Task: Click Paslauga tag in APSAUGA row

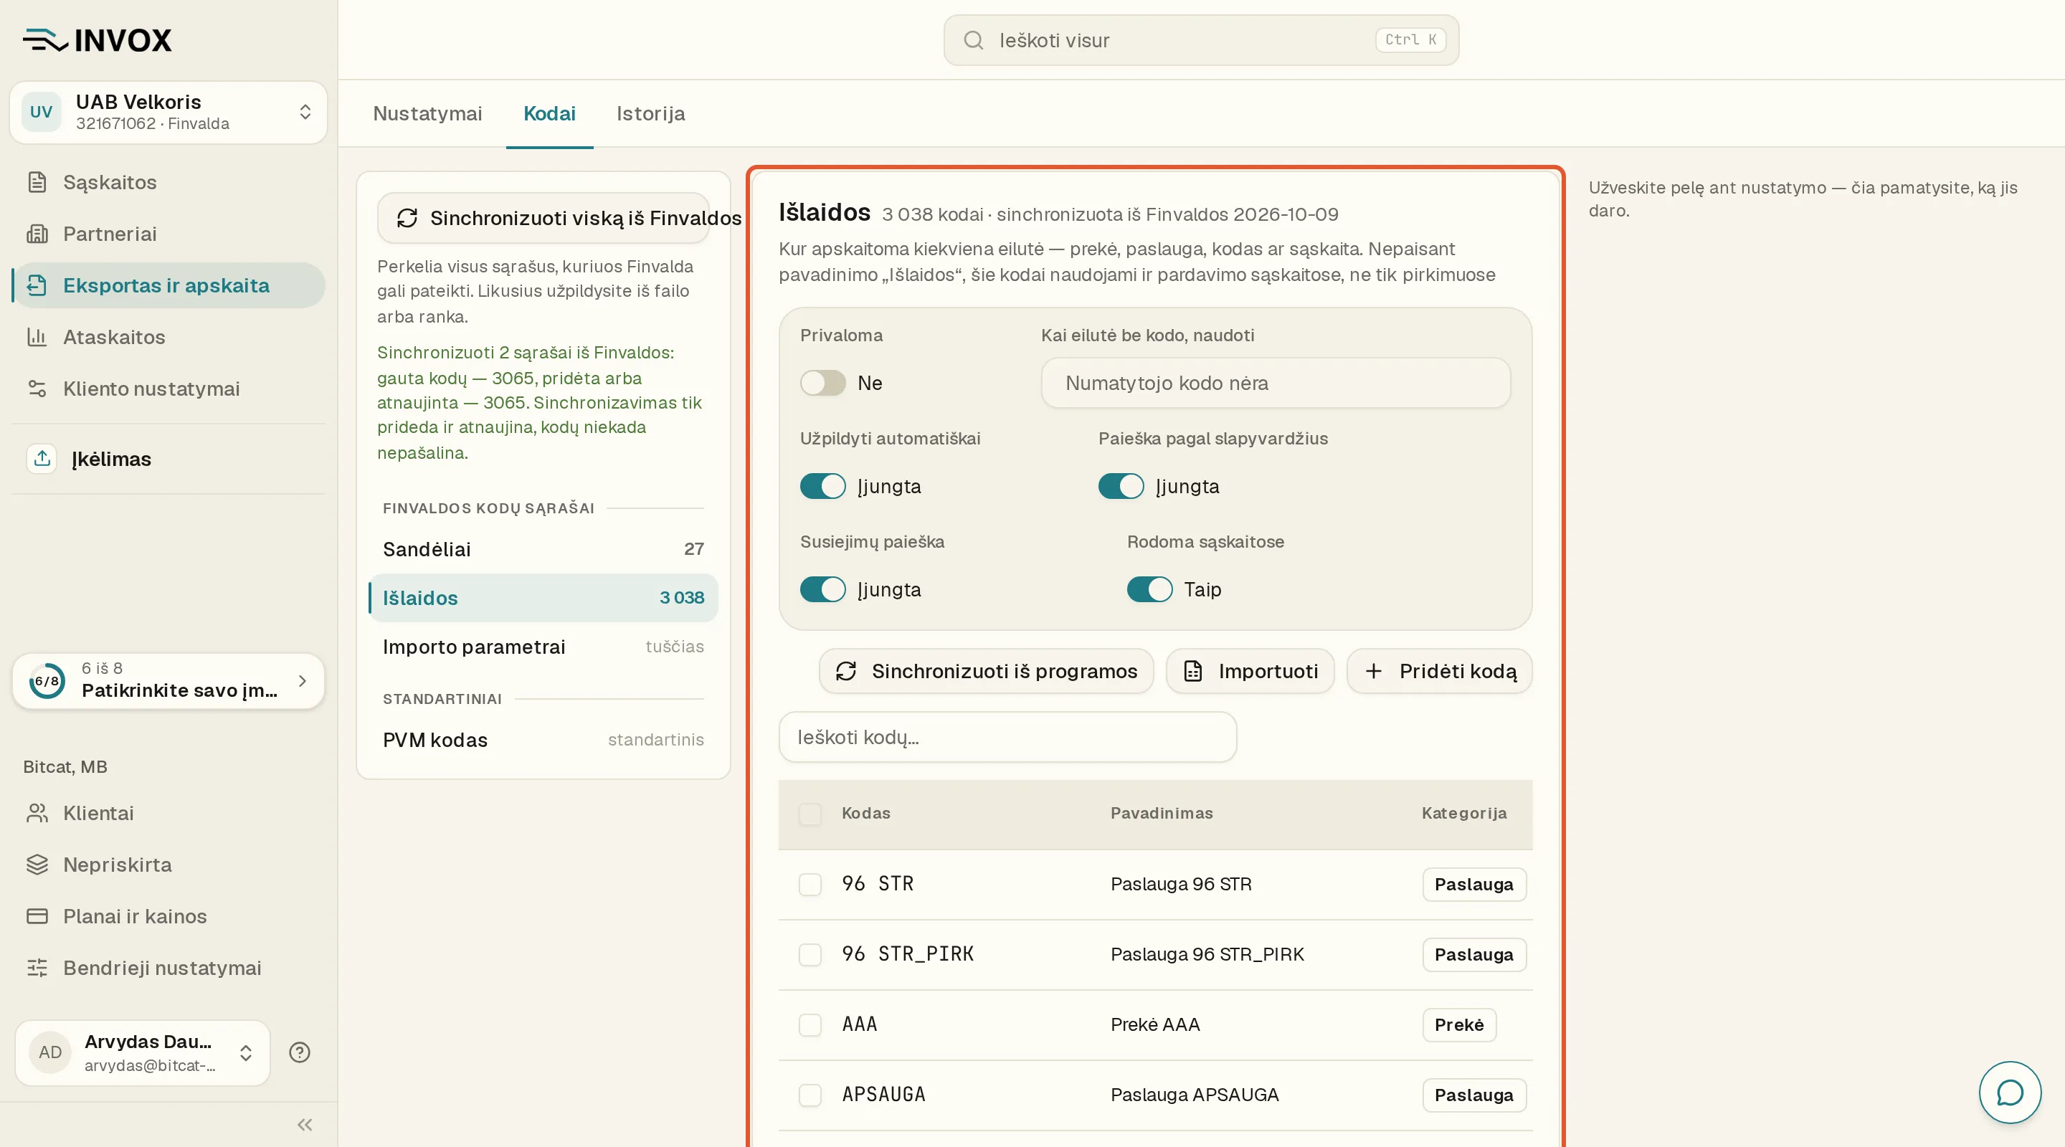Action: [1473, 1095]
